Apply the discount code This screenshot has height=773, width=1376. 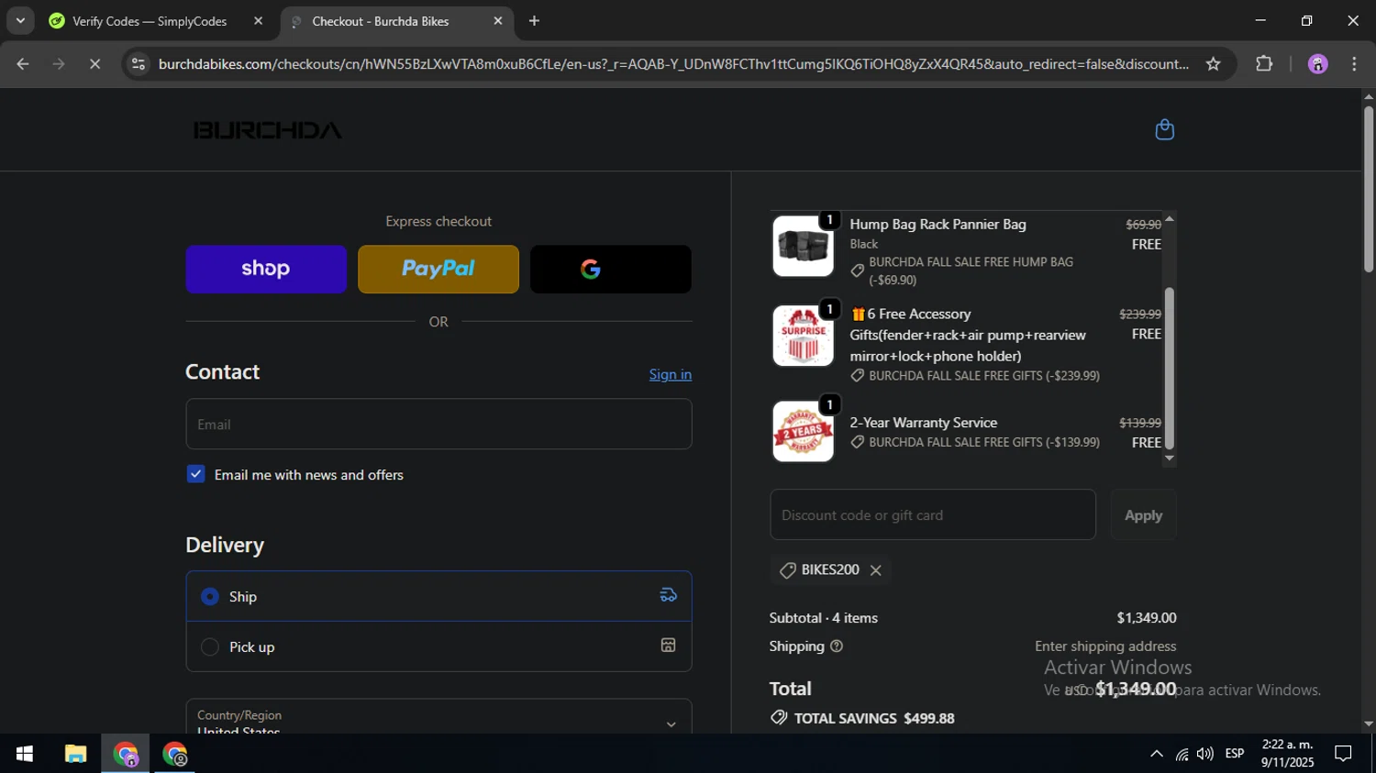point(1143,514)
